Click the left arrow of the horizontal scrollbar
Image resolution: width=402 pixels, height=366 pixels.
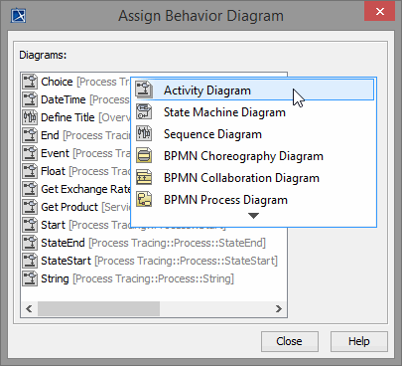click(x=29, y=309)
